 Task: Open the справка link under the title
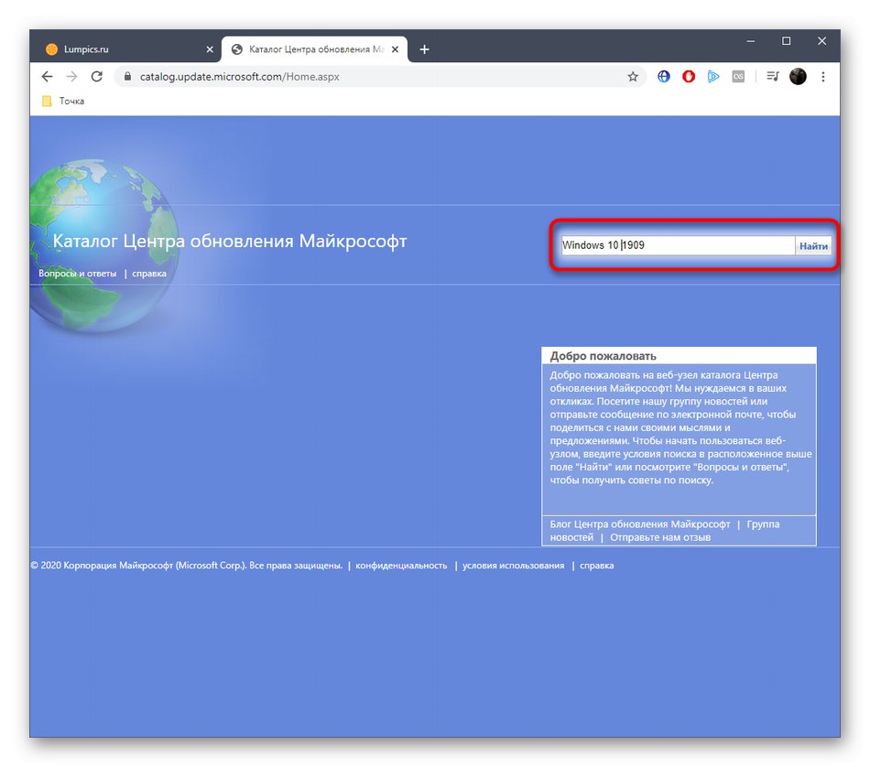pyautogui.click(x=149, y=274)
